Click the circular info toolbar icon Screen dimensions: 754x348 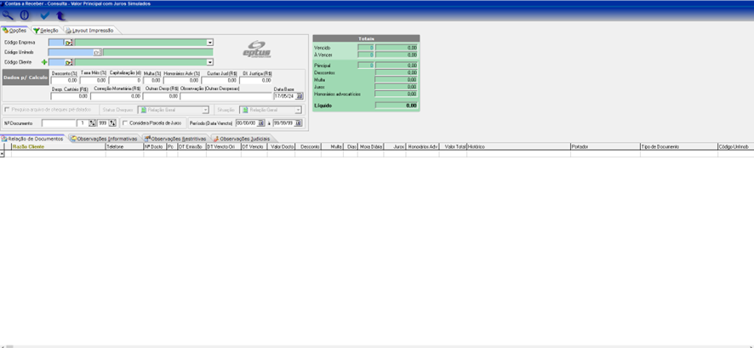coord(25,15)
